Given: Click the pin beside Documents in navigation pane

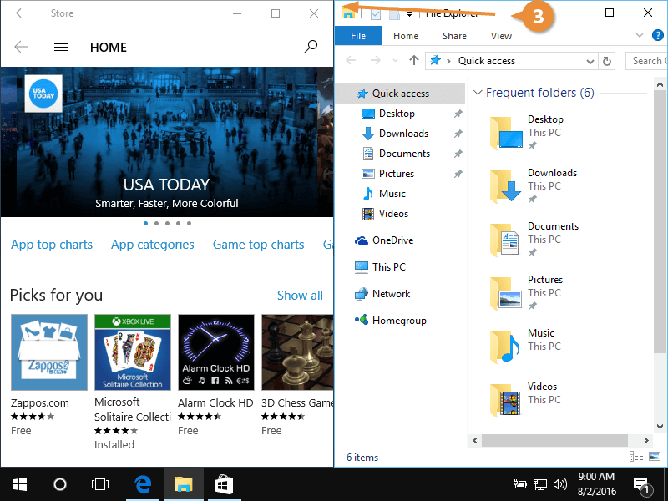Looking at the screenshot, I should pyautogui.click(x=458, y=154).
